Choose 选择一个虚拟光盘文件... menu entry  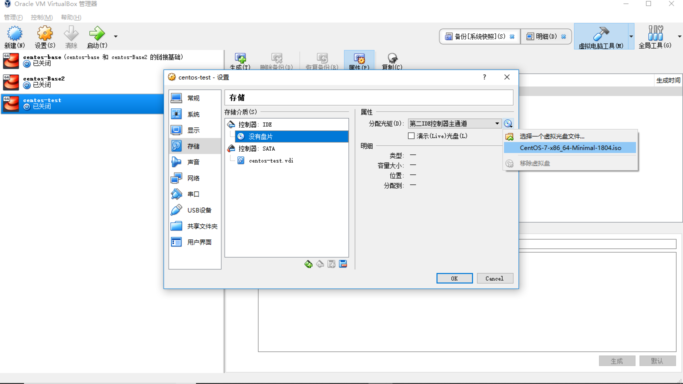point(570,136)
